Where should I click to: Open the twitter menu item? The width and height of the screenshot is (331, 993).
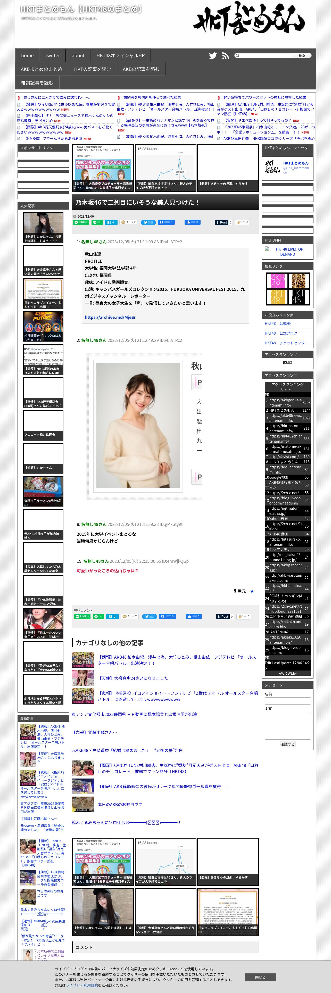pyautogui.click(x=53, y=55)
